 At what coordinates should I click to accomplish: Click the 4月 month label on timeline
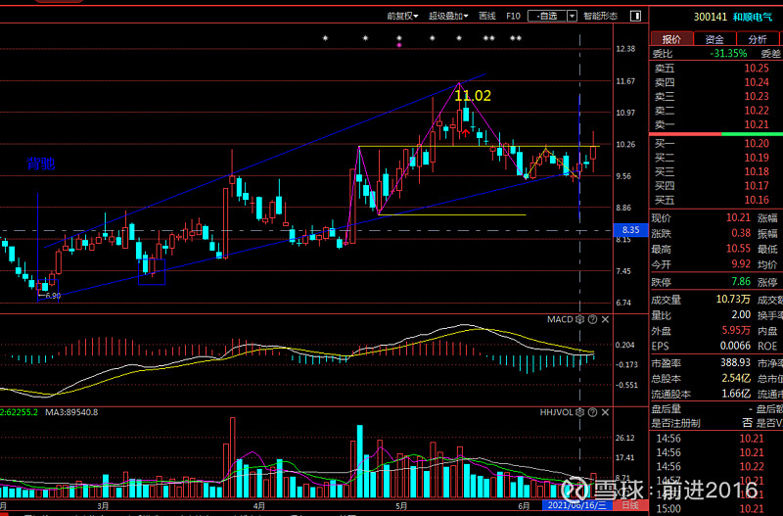pos(259,506)
